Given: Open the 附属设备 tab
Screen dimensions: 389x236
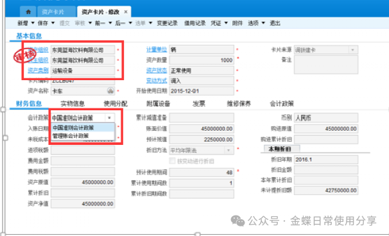Looking at the screenshot, I should coord(159,103).
